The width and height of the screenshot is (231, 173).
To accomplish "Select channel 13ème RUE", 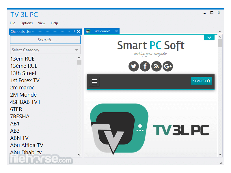I will click(24, 66).
